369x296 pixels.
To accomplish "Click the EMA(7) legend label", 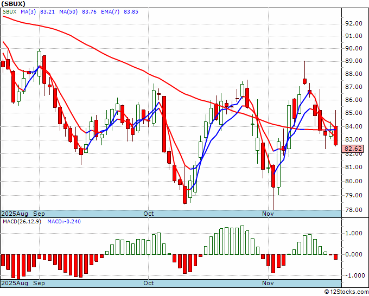I will (110, 12).
